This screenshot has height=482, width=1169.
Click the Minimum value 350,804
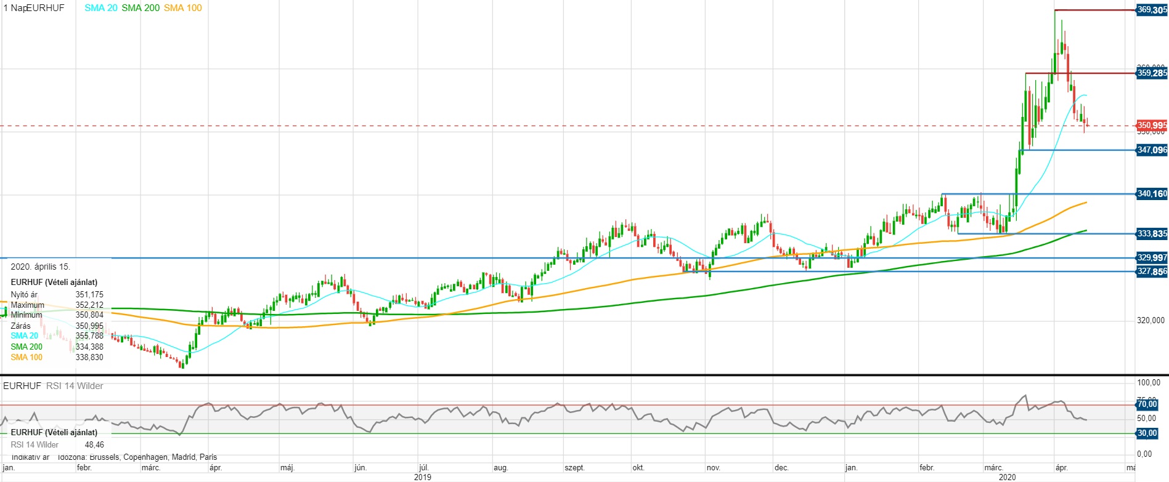tap(89, 315)
